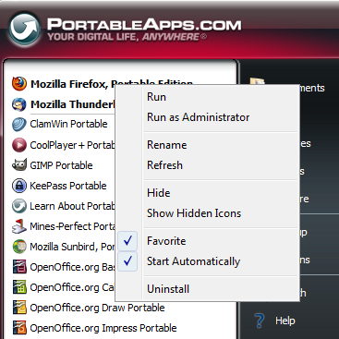Choose Run from the context menu
This screenshot has height=339, width=339.
click(156, 97)
